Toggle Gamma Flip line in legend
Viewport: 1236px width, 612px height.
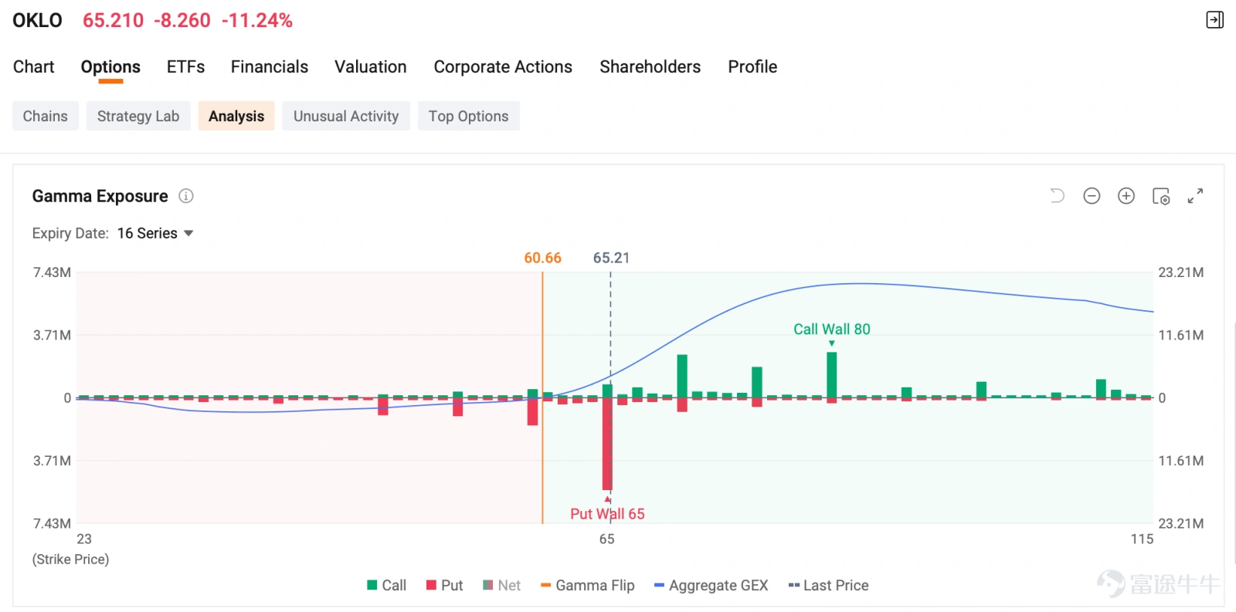pos(588,585)
